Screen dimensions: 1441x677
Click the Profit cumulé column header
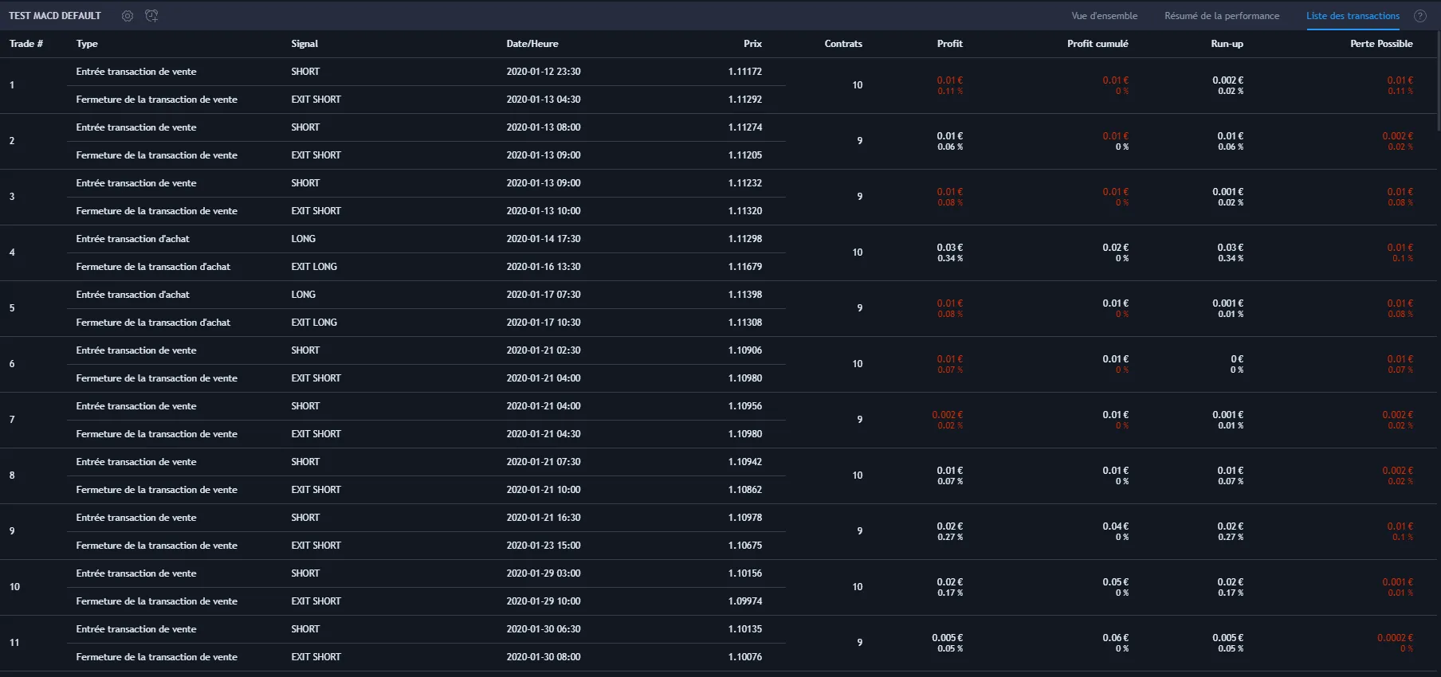[1097, 44]
